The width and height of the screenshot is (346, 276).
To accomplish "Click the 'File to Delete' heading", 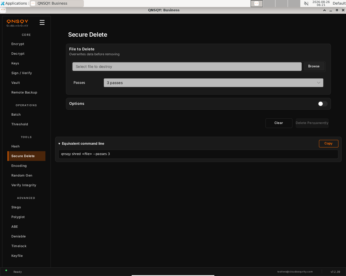I will pos(82,49).
